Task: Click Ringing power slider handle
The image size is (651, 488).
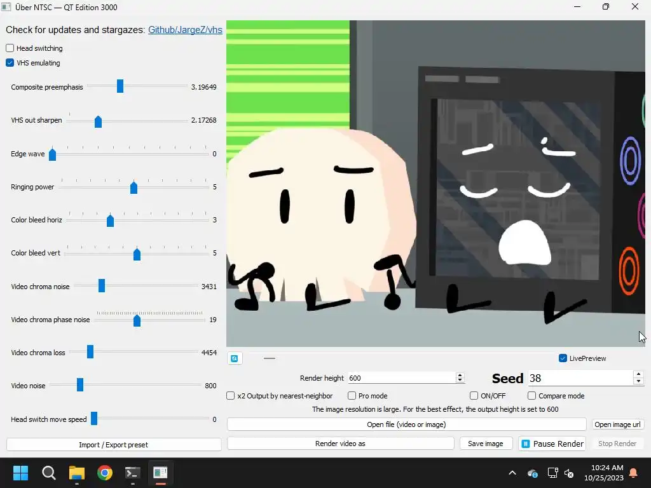Action: (134, 187)
